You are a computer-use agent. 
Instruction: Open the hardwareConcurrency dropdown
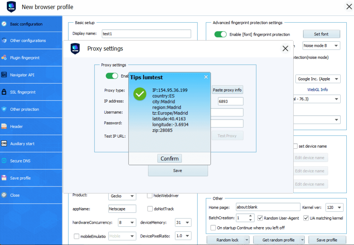click(127, 222)
